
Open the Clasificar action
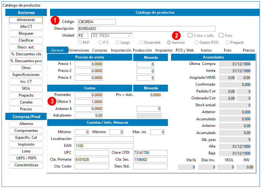26,40
